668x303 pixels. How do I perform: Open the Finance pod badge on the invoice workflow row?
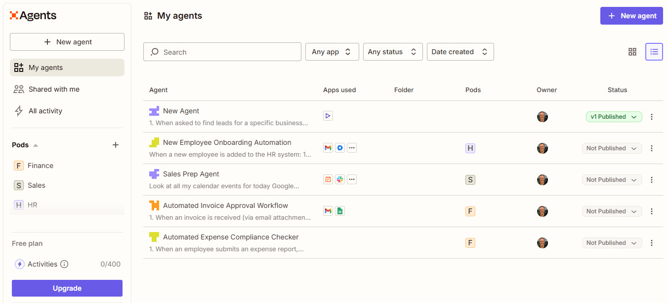coord(470,211)
